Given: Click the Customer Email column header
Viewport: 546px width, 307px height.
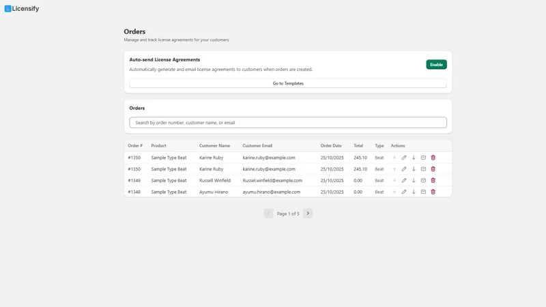Looking at the screenshot, I should coord(257,146).
